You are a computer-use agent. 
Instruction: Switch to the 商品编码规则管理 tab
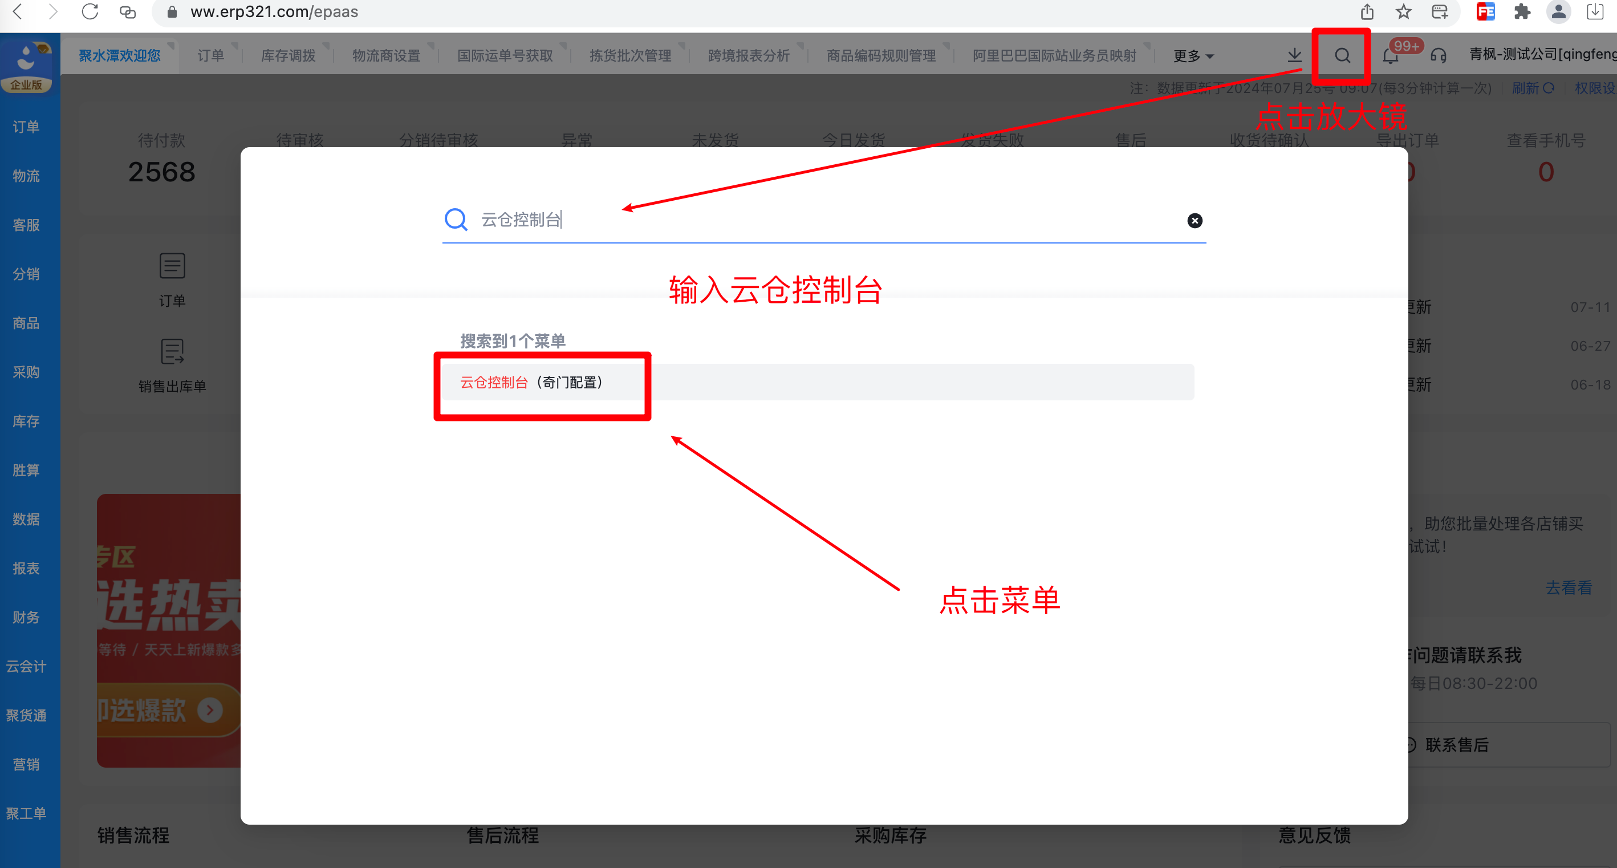coord(881,55)
